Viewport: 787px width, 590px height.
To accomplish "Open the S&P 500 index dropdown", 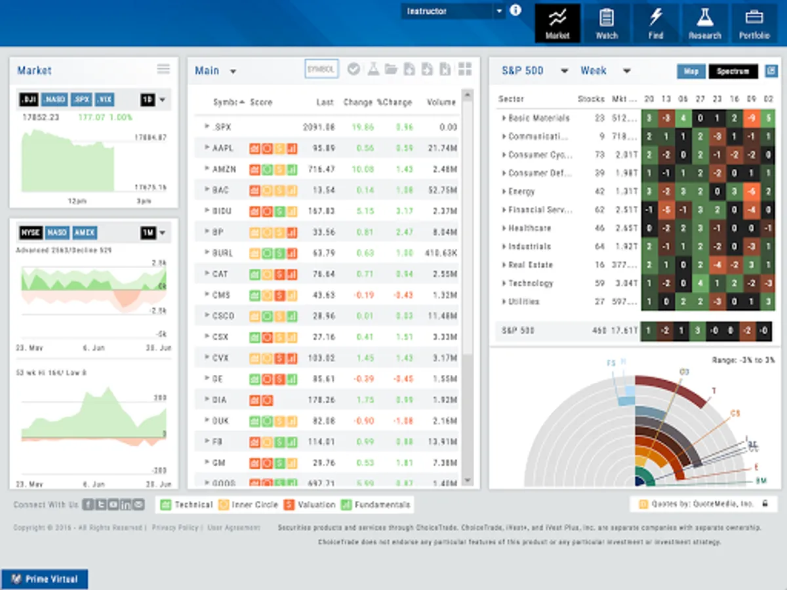I will (564, 71).
